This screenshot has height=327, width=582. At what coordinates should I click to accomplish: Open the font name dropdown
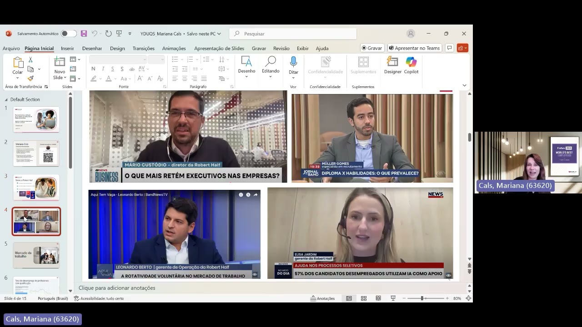[145, 59]
